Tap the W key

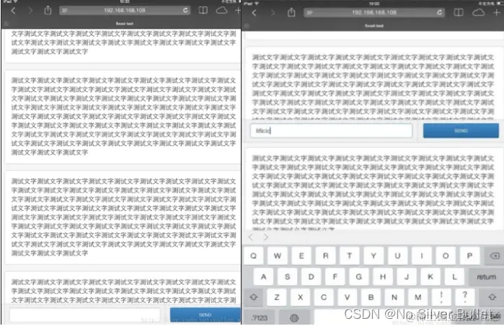tap(278, 255)
